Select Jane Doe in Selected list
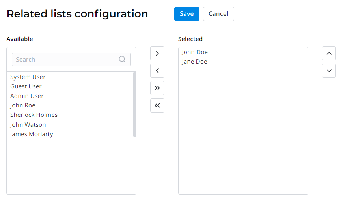 click(x=194, y=62)
